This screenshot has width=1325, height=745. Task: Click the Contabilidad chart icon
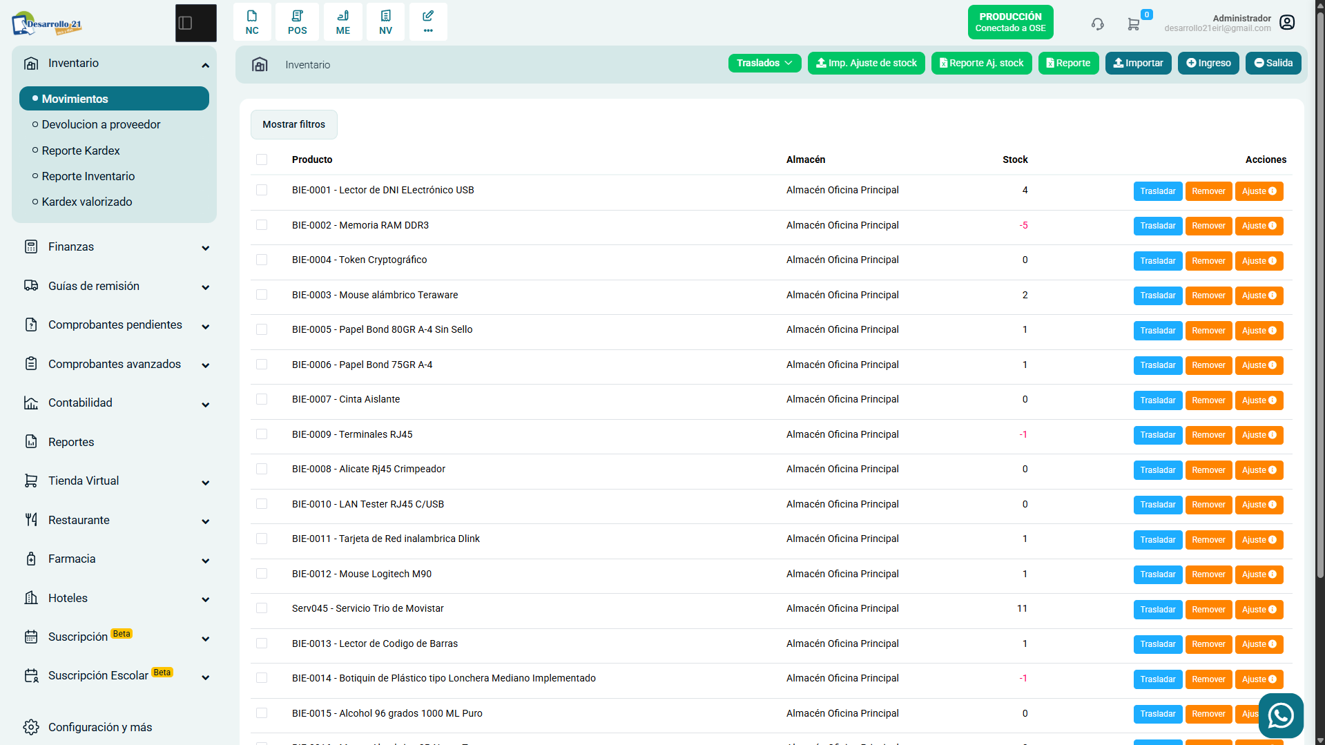pyautogui.click(x=31, y=403)
